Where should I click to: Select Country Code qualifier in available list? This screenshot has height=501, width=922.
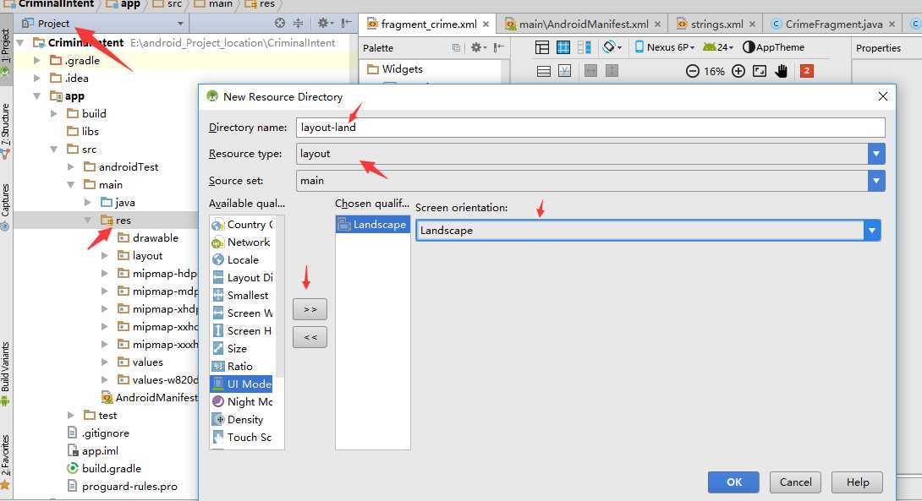click(244, 225)
